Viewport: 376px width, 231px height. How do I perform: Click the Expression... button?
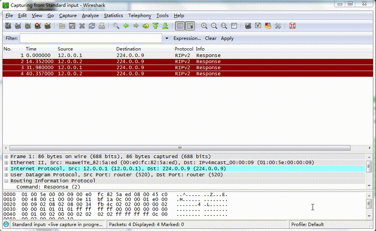click(187, 38)
